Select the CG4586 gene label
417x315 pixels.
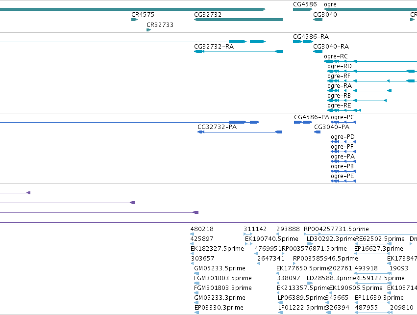pyautogui.click(x=305, y=4)
